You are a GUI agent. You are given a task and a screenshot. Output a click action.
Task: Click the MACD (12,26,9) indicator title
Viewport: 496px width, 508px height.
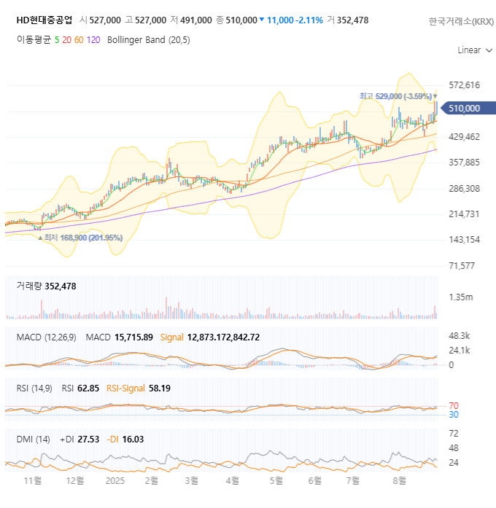47,337
